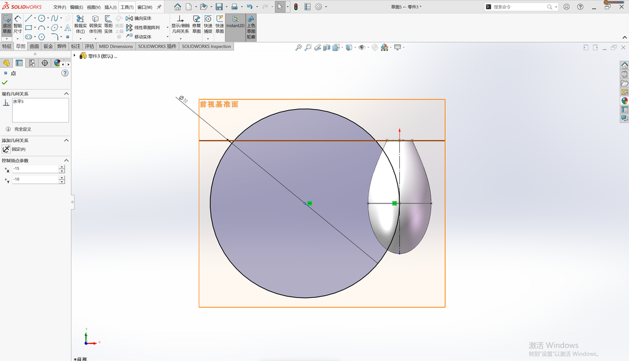Open the Edit Appearance color sphere icon
The height and width of the screenshot is (361, 629).
click(x=385, y=47)
